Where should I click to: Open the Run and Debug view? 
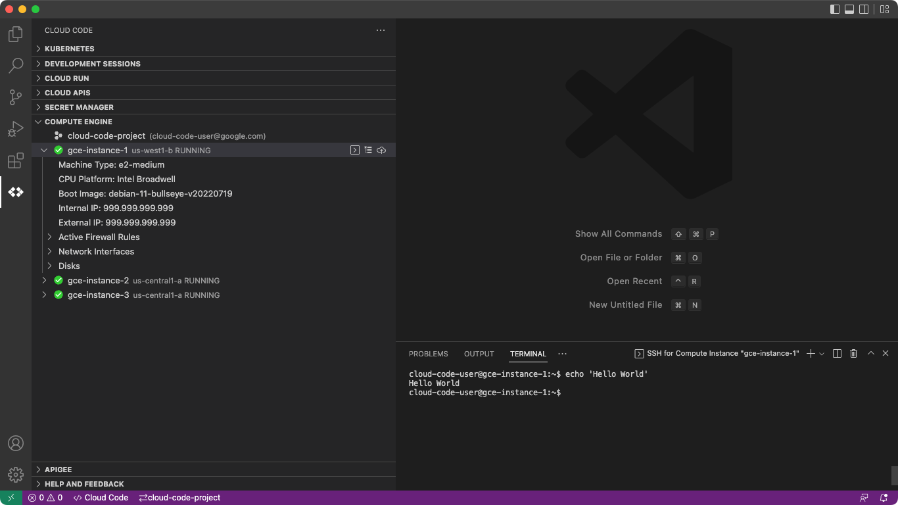(16, 129)
